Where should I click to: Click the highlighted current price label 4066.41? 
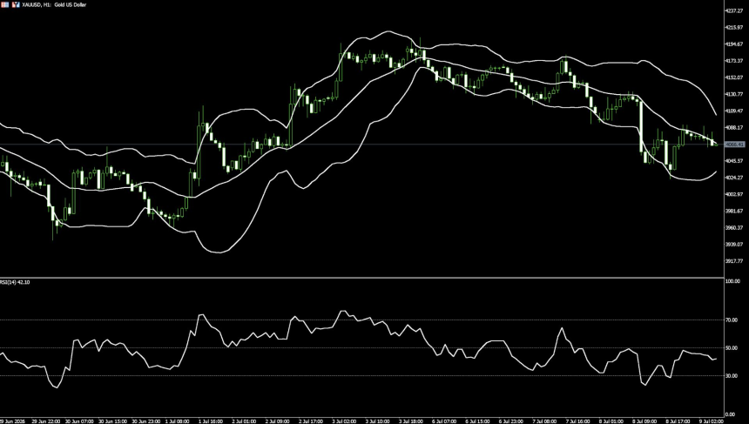coord(734,145)
